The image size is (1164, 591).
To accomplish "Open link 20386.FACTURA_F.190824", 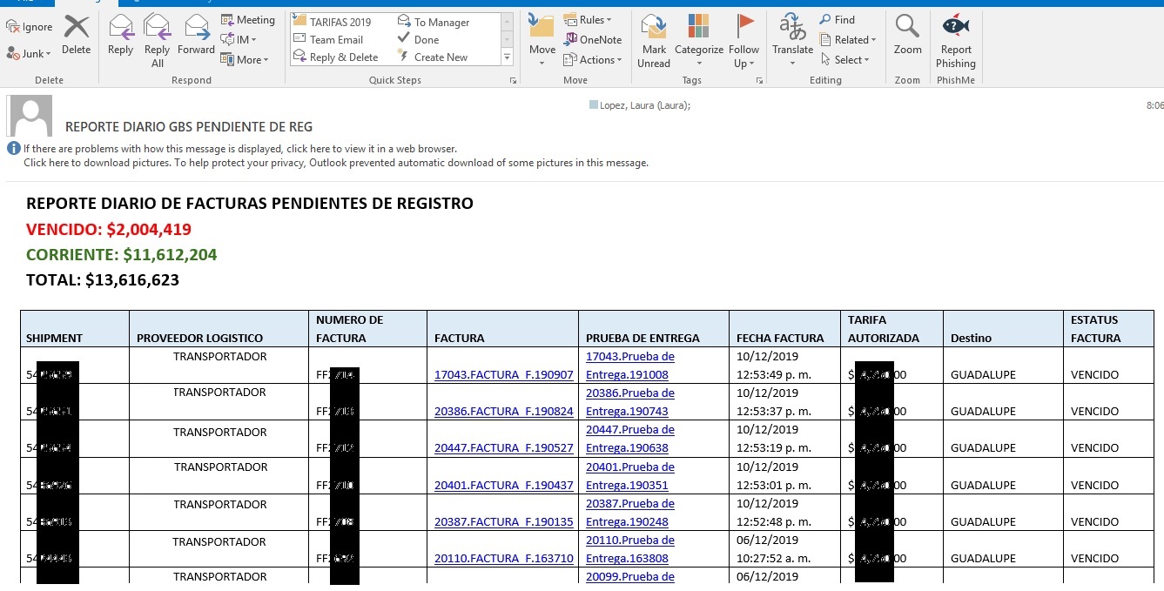I will (504, 412).
